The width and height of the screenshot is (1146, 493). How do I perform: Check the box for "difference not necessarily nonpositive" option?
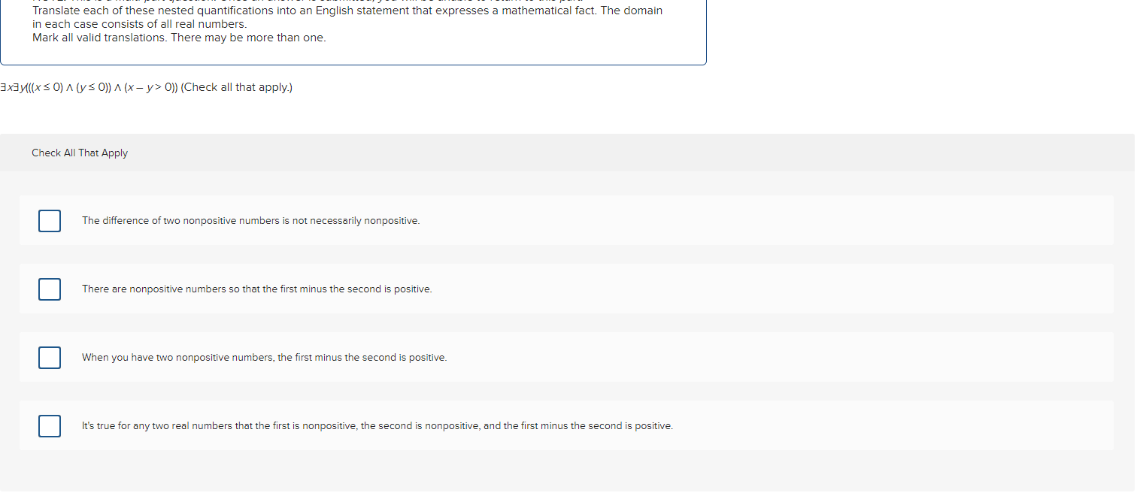click(x=50, y=221)
